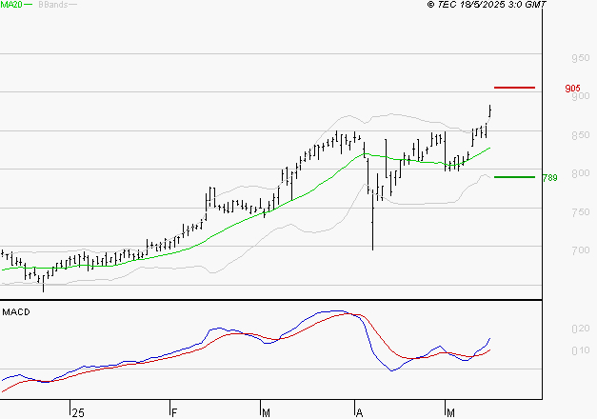Click the MACD 020 axis label
The image size is (597, 419).
577,329
